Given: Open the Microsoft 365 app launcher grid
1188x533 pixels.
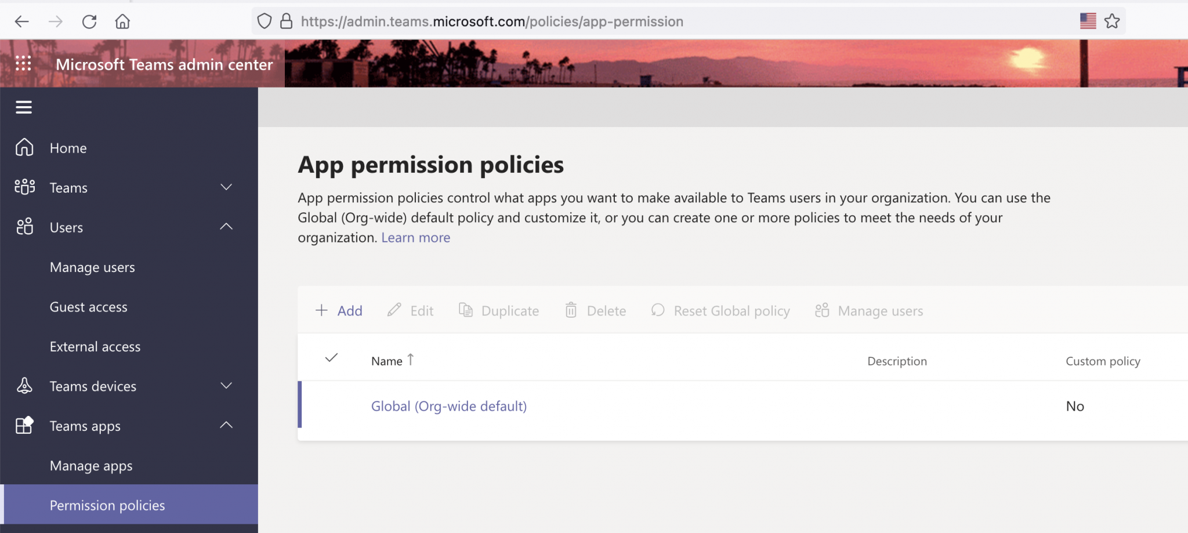Looking at the screenshot, I should (23, 63).
